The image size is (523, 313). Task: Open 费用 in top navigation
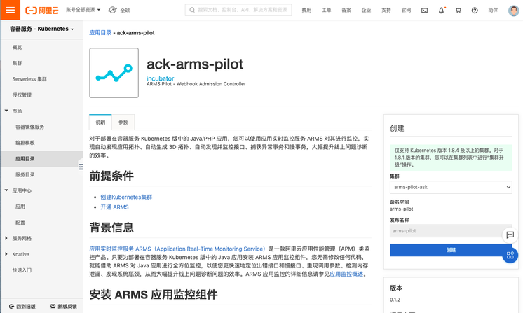pyautogui.click(x=306, y=11)
